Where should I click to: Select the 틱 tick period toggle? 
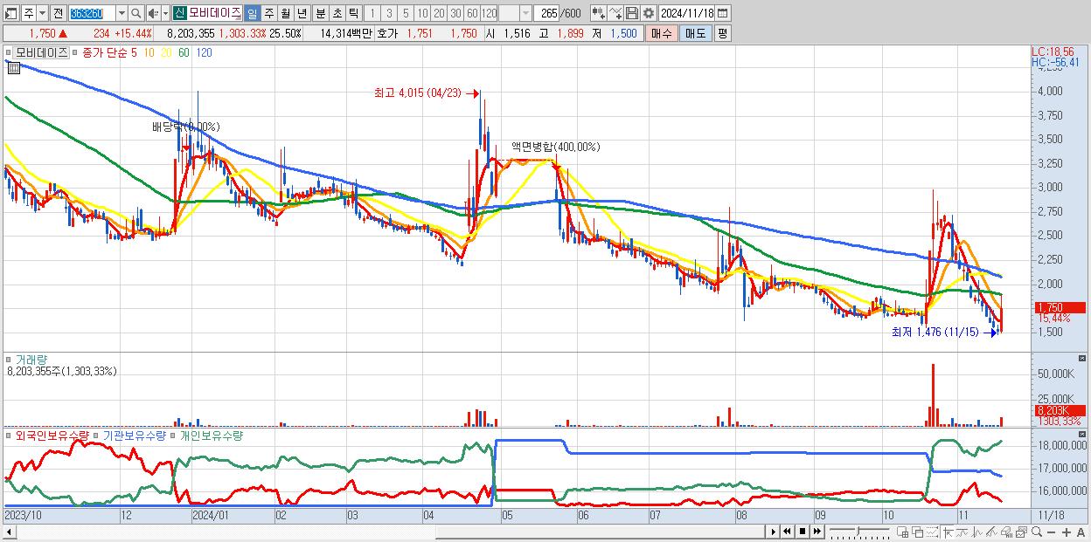353,13
